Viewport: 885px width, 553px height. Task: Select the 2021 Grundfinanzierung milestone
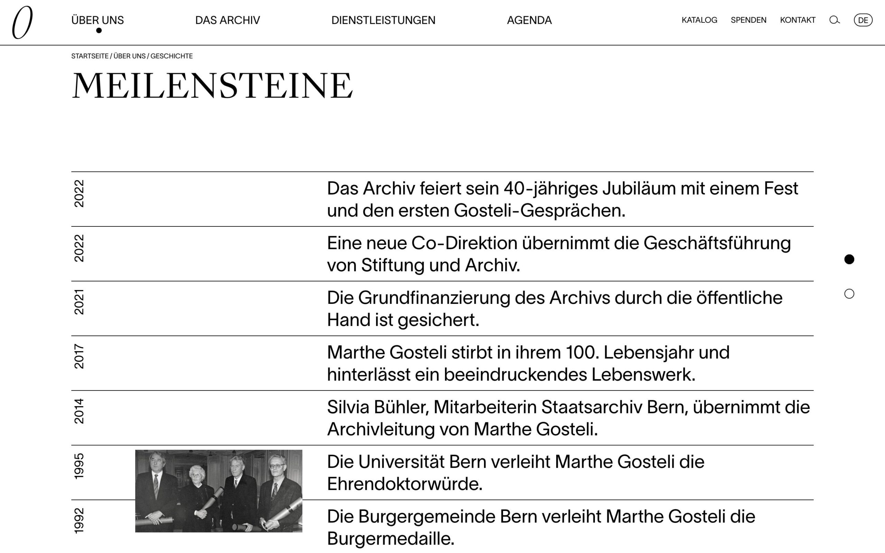pyautogui.click(x=555, y=309)
